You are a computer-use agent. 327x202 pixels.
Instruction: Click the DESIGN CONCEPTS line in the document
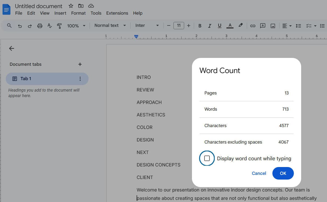[159, 165]
